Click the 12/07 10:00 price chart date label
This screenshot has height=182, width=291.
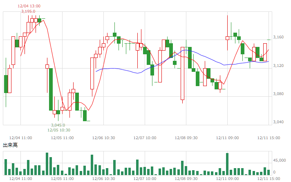[145, 138]
